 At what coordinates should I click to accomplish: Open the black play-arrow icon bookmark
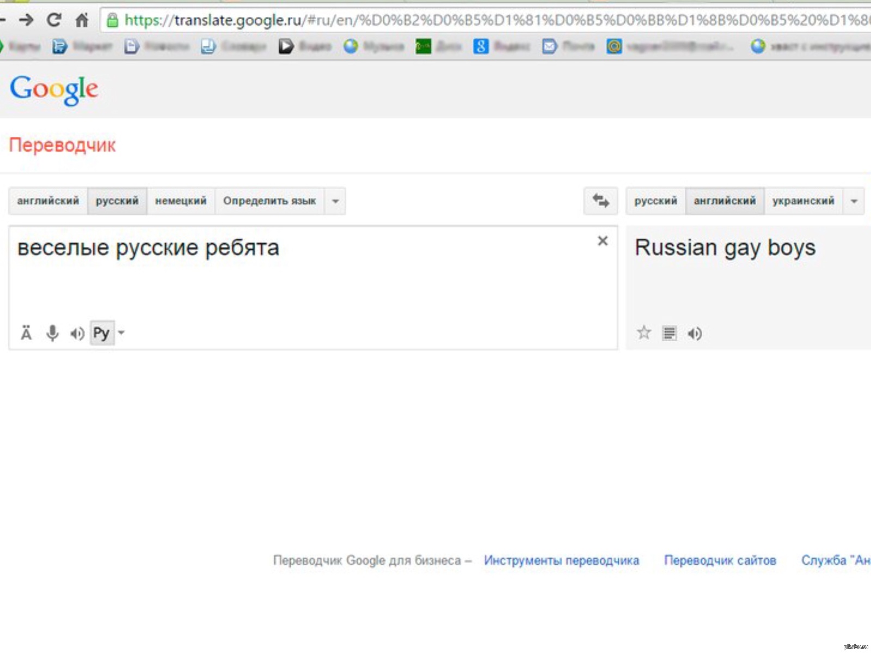pos(286,47)
